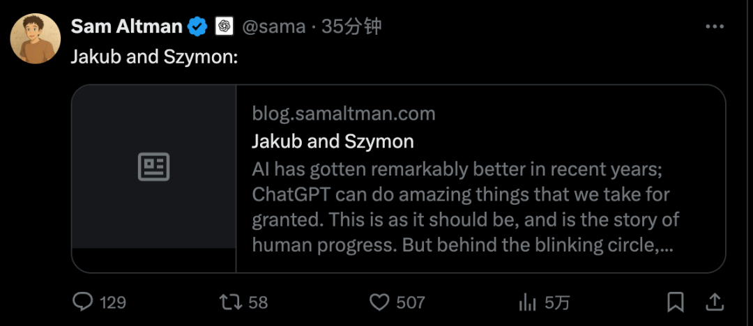The width and height of the screenshot is (753, 326).
Task: Click the tweet text "Jakub and Szymon:"
Action: [155, 57]
